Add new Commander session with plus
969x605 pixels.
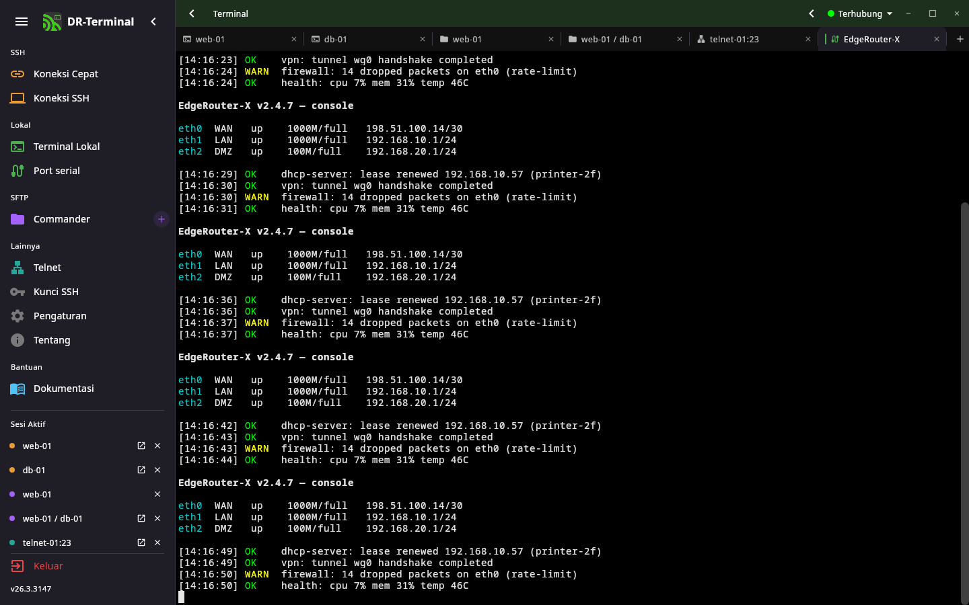(161, 219)
